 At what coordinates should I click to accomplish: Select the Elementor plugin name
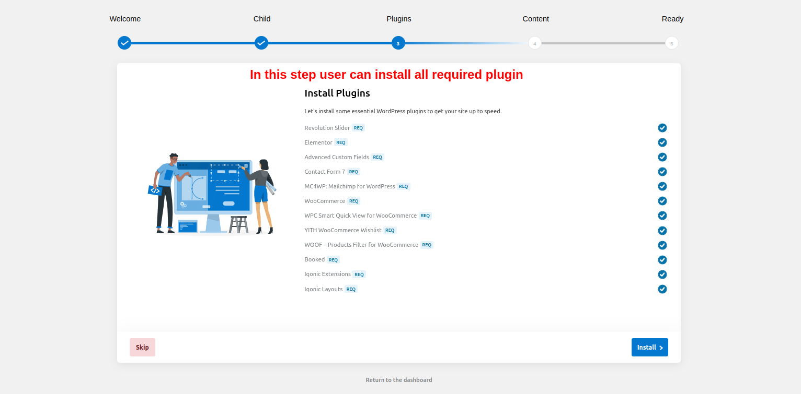318,142
